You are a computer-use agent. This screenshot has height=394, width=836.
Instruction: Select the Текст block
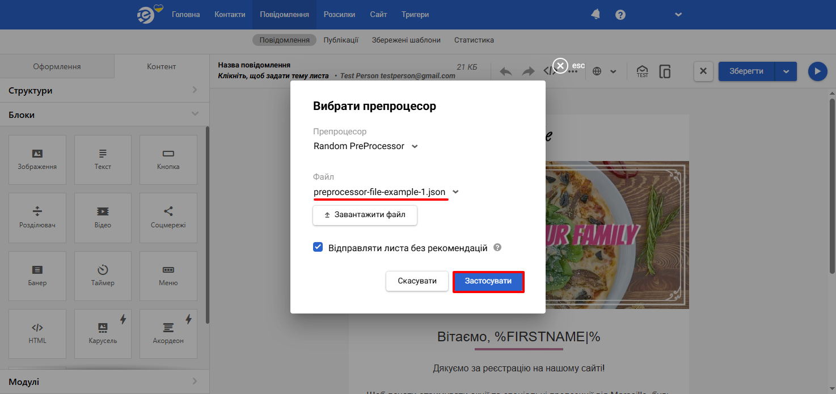coord(103,160)
